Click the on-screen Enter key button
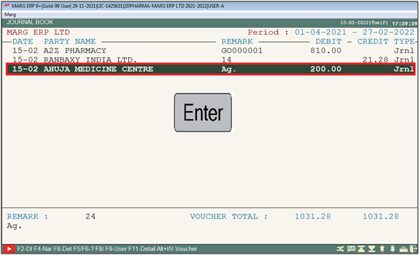Image resolution: width=420 pixels, height=255 pixels. click(203, 112)
